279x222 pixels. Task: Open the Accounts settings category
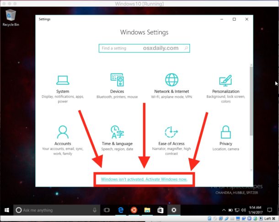tap(63, 141)
